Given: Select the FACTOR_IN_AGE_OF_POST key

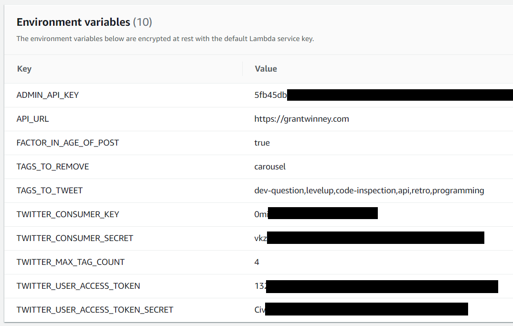Looking at the screenshot, I should click(x=68, y=143).
